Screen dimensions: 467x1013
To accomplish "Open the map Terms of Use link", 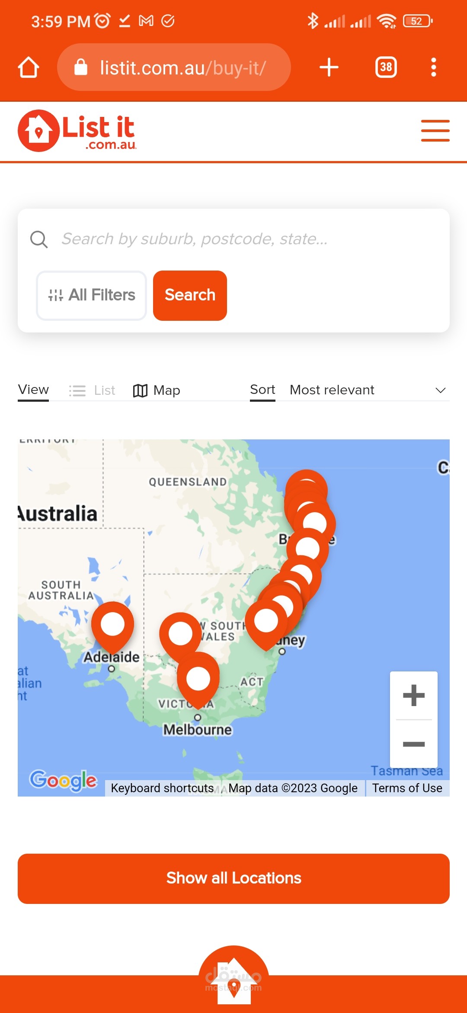I will (x=407, y=788).
